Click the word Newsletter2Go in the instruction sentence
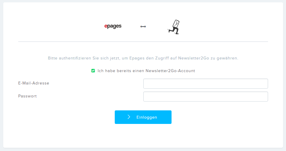This screenshot has width=286, height=151. point(194,58)
